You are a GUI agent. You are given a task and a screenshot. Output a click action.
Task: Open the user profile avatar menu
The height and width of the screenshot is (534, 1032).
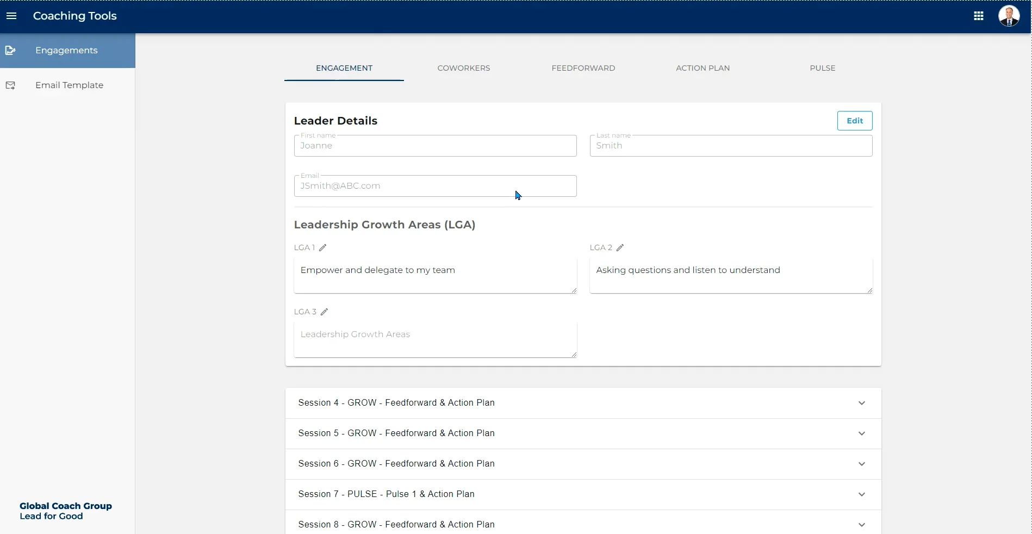pyautogui.click(x=1009, y=16)
